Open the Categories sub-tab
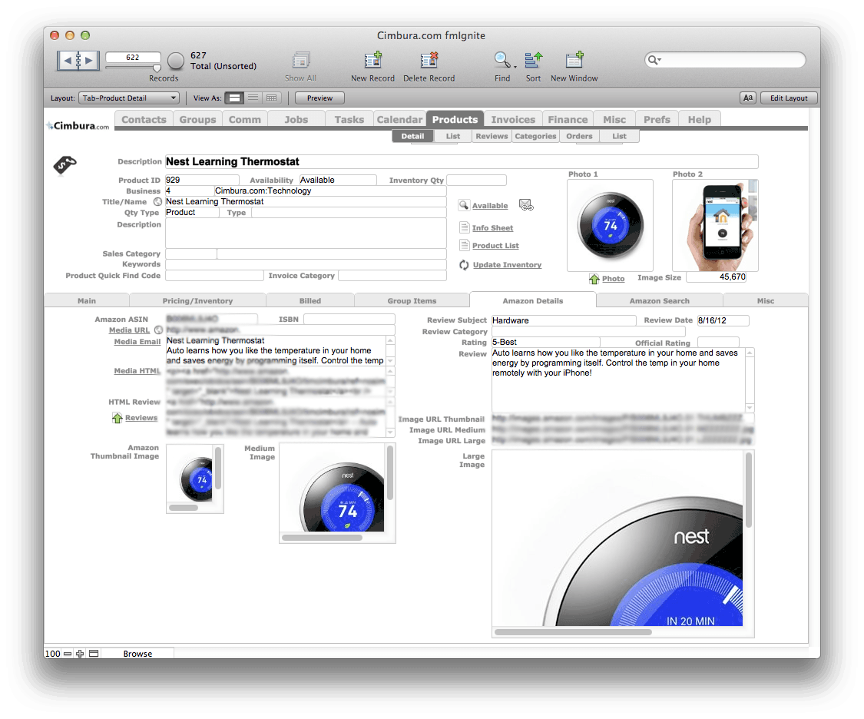 click(x=535, y=136)
